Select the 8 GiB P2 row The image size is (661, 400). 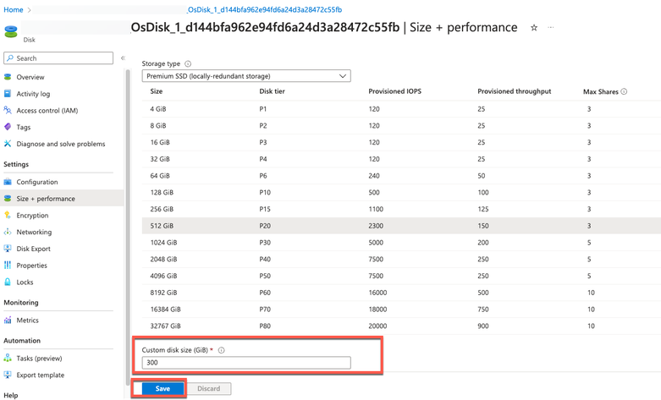tap(401, 125)
